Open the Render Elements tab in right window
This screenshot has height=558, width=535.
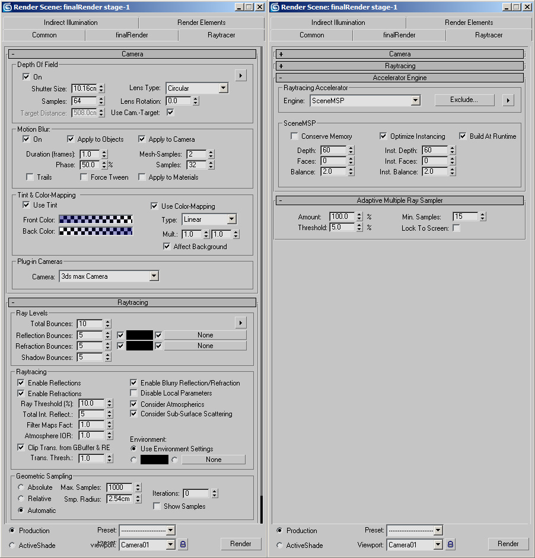[x=469, y=23]
